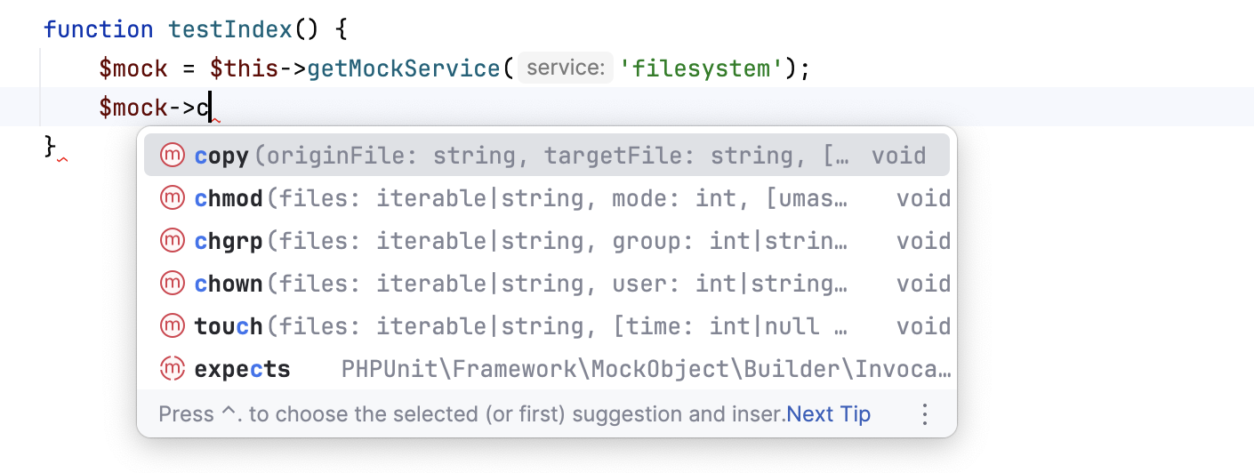Click the Next Tip link
The width and height of the screenshot is (1254, 473).
(829, 414)
